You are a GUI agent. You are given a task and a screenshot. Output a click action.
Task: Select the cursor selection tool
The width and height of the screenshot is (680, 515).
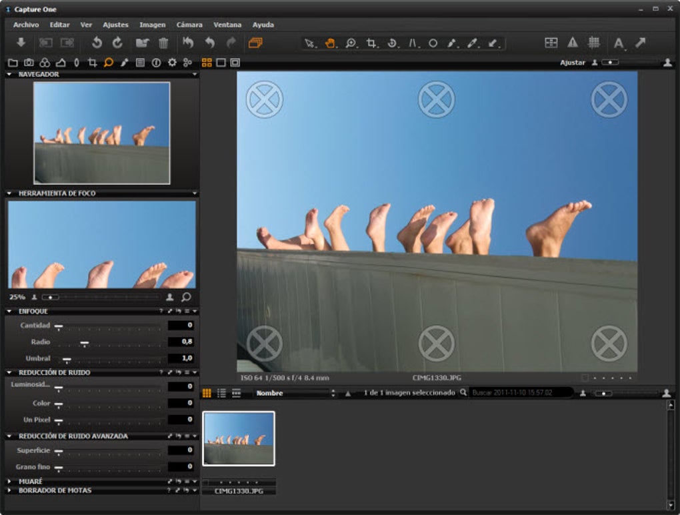tap(308, 43)
